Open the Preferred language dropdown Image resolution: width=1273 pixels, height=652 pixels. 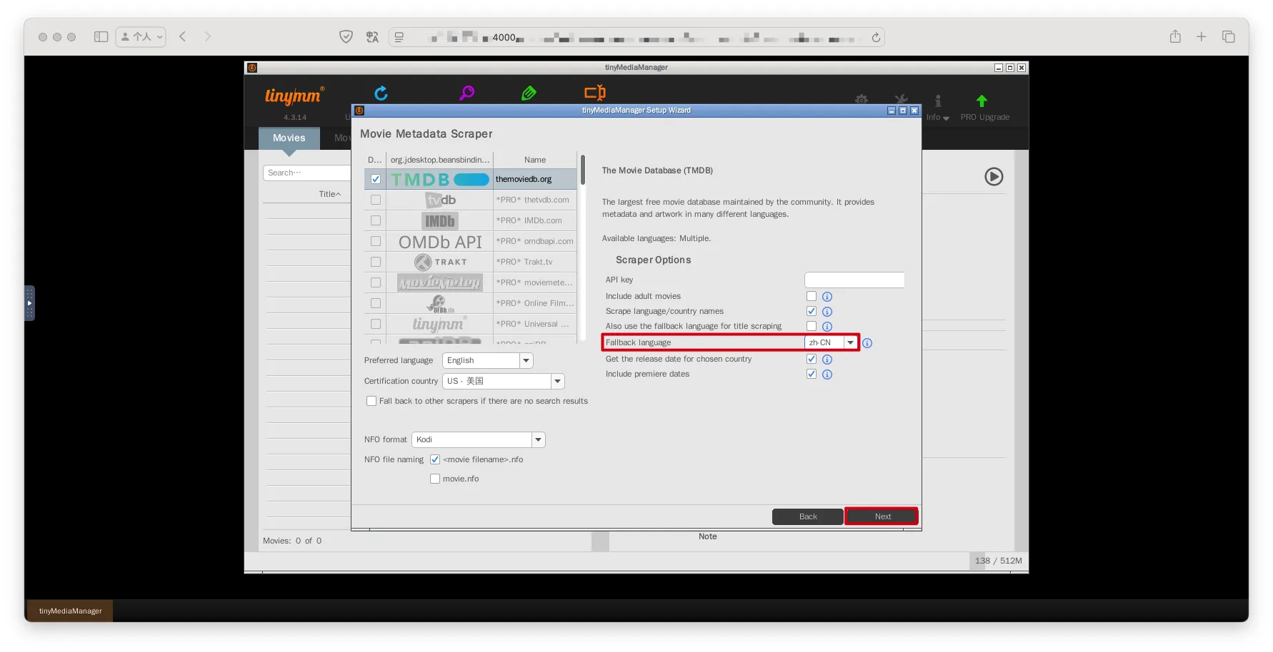click(x=526, y=361)
